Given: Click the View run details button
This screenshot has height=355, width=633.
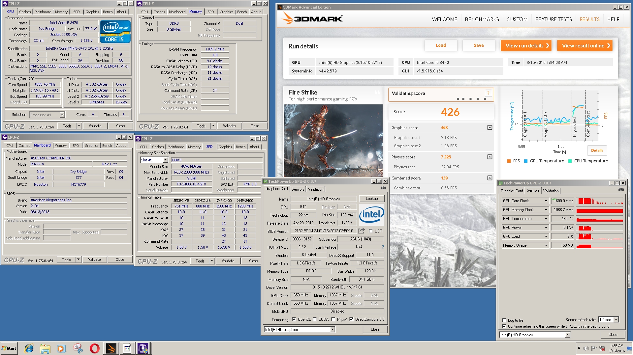Looking at the screenshot, I should (526, 45).
